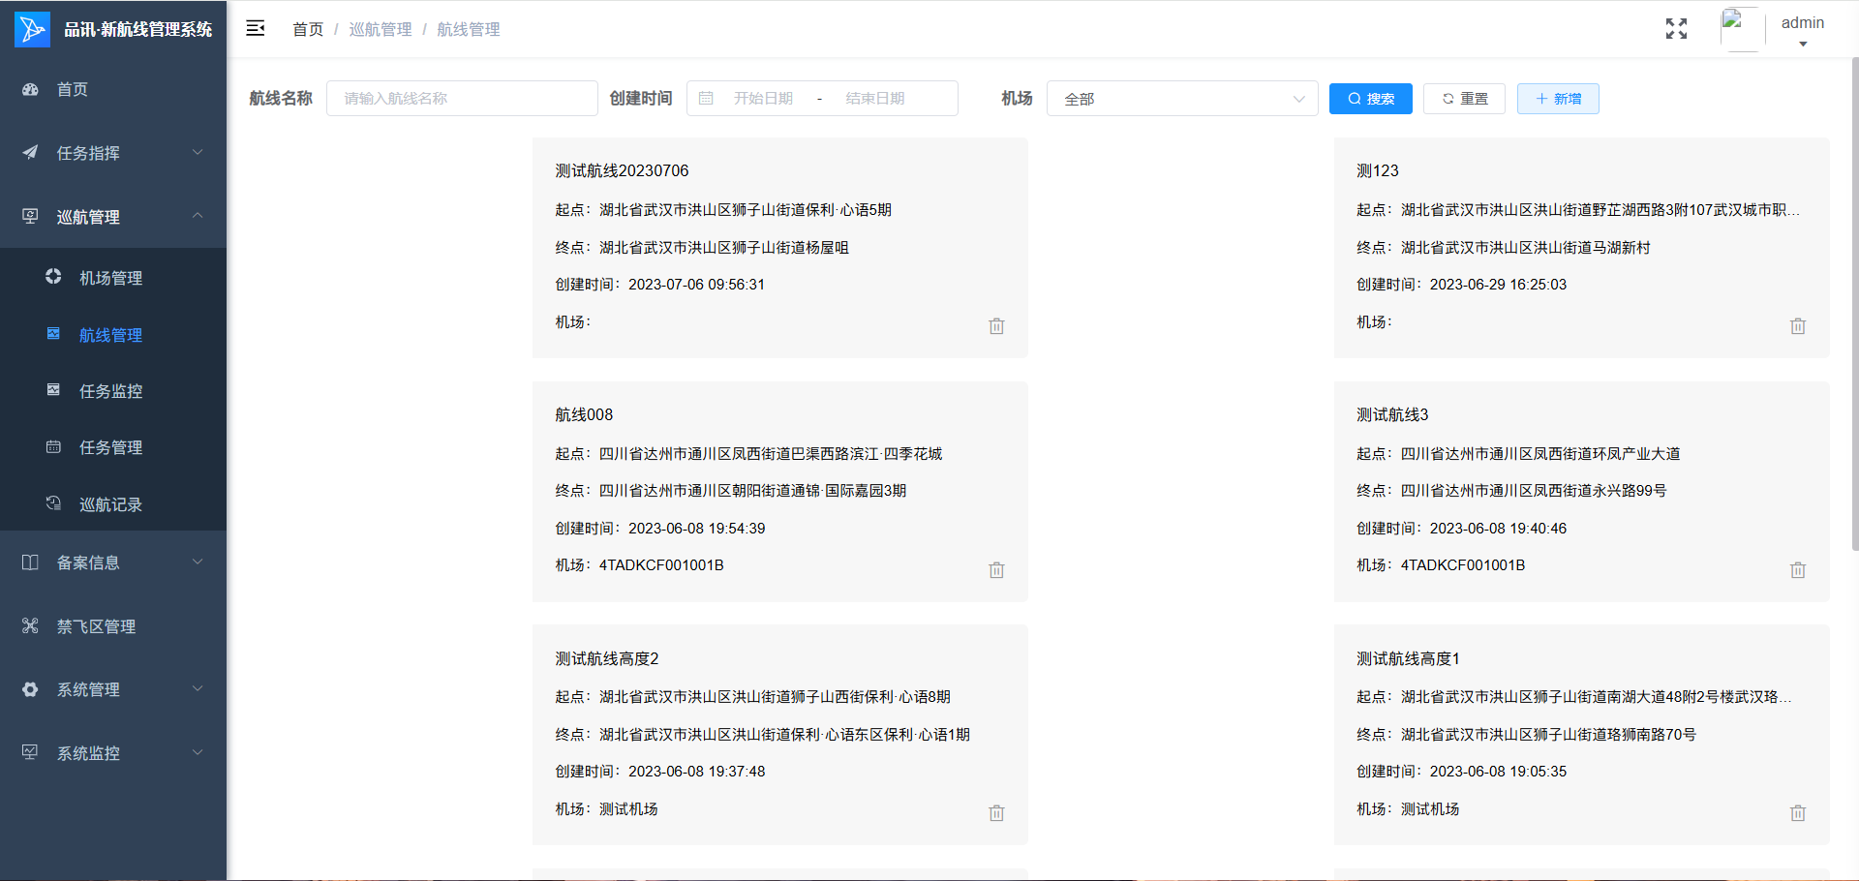
Task: Click the 任务指挥 paper plane icon
Action: click(30, 152)
